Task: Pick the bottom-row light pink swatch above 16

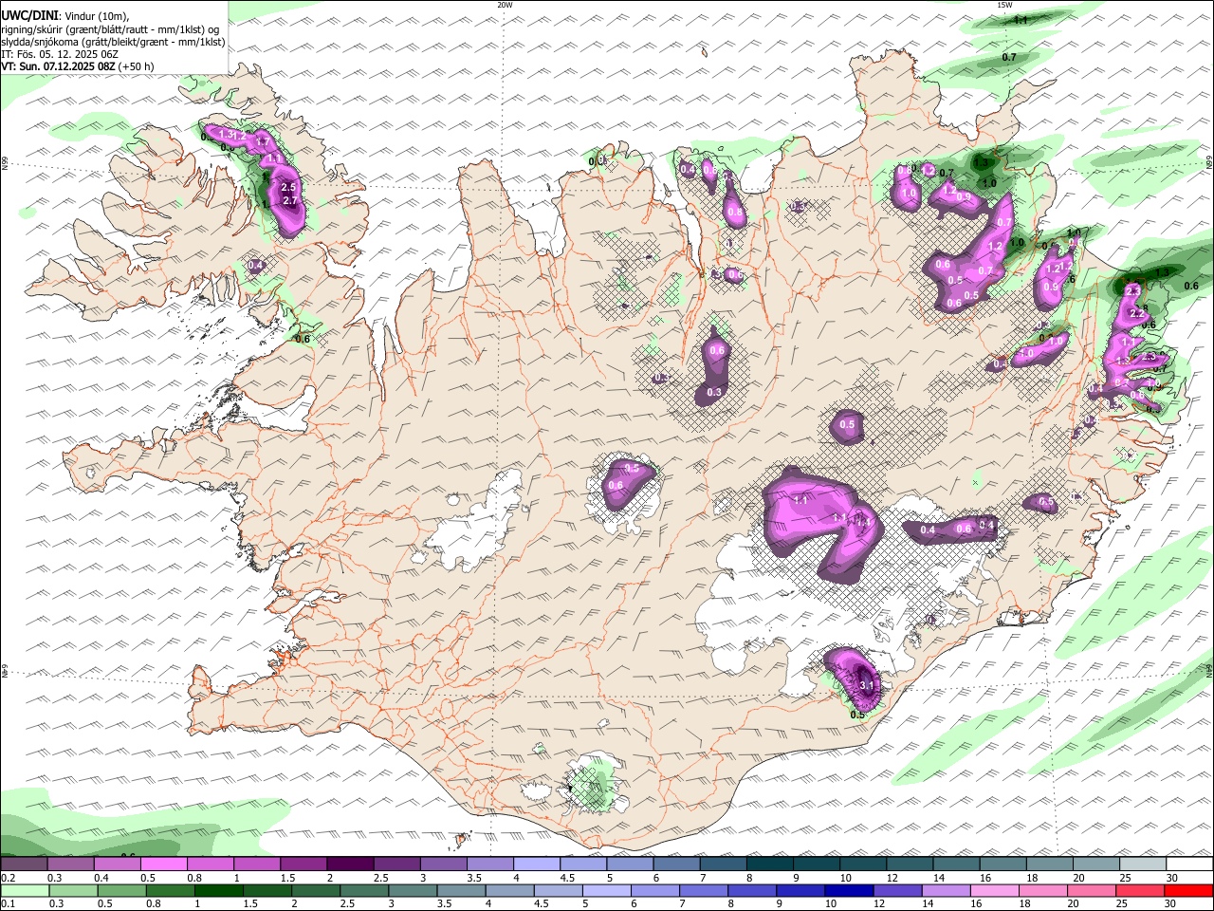Action: (x=995, y=890)
